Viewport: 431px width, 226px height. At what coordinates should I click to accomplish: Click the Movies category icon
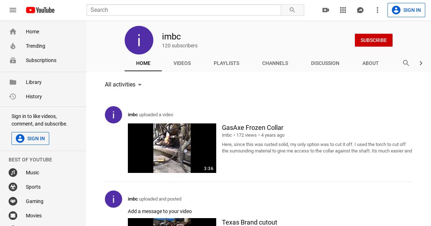coord(13,216)
